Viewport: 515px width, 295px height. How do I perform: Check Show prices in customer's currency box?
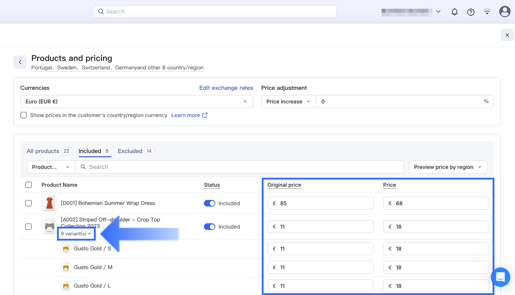click(x=24, y=115)
